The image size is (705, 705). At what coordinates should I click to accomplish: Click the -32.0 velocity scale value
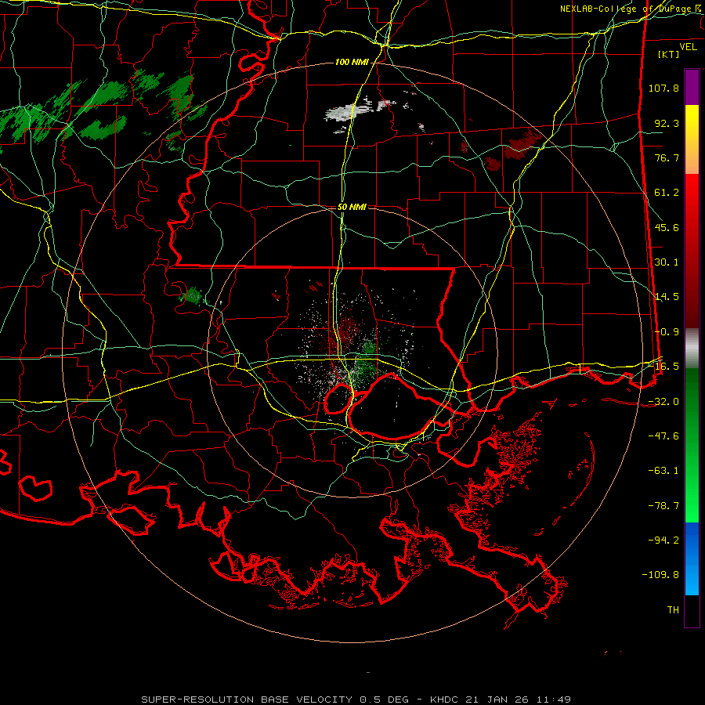pos(663,402)
